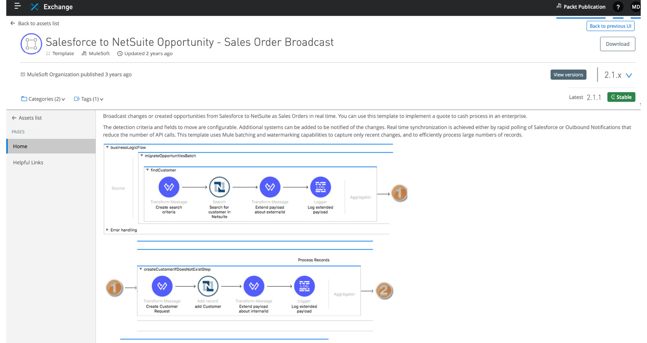
Task: Click the Template type label
Action: pyautogui.click(x=63, y=53)
